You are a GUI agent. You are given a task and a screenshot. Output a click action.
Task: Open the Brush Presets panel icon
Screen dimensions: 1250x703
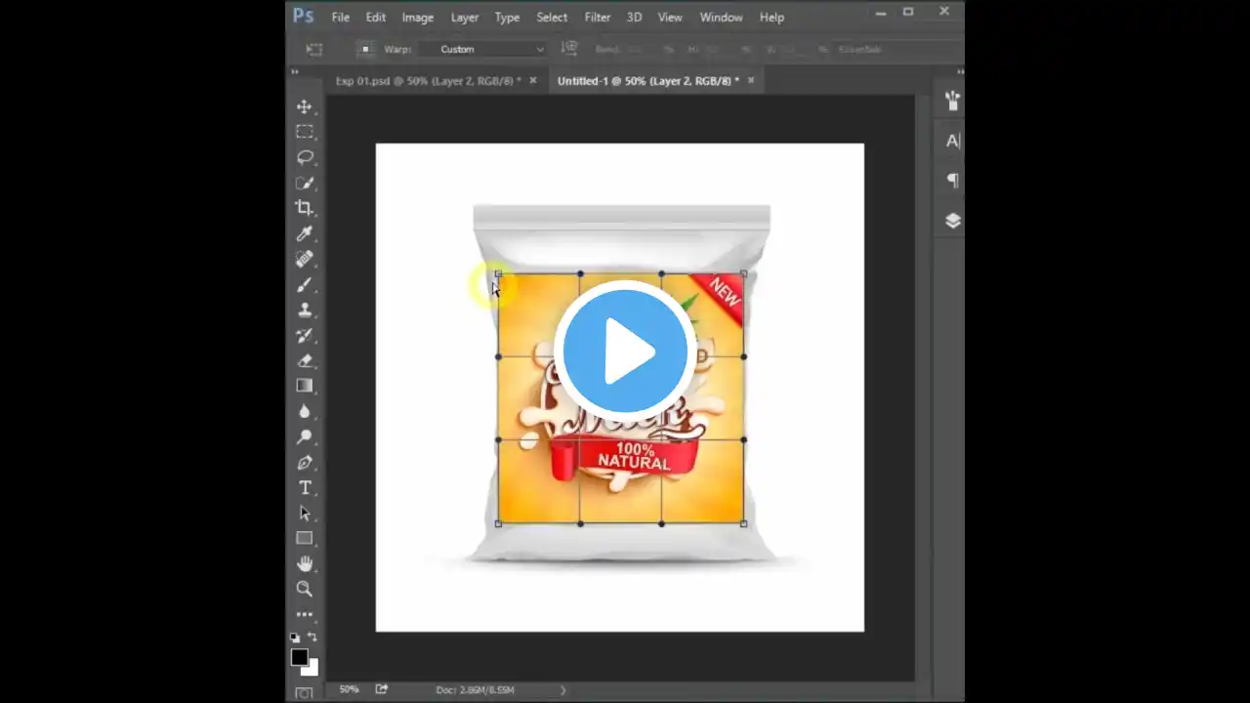pos(952,101)
